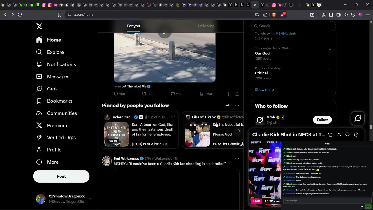
Task: Open the Utah trending link
Action: (292, 34)
